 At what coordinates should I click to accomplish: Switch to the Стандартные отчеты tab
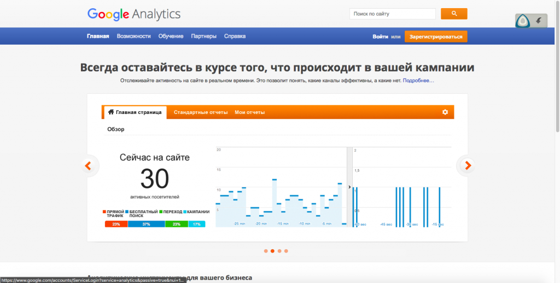(x=201, y=112)
